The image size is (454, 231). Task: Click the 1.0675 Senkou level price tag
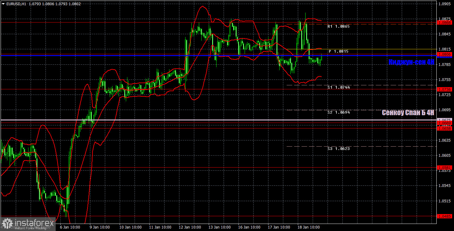point(445,120)
